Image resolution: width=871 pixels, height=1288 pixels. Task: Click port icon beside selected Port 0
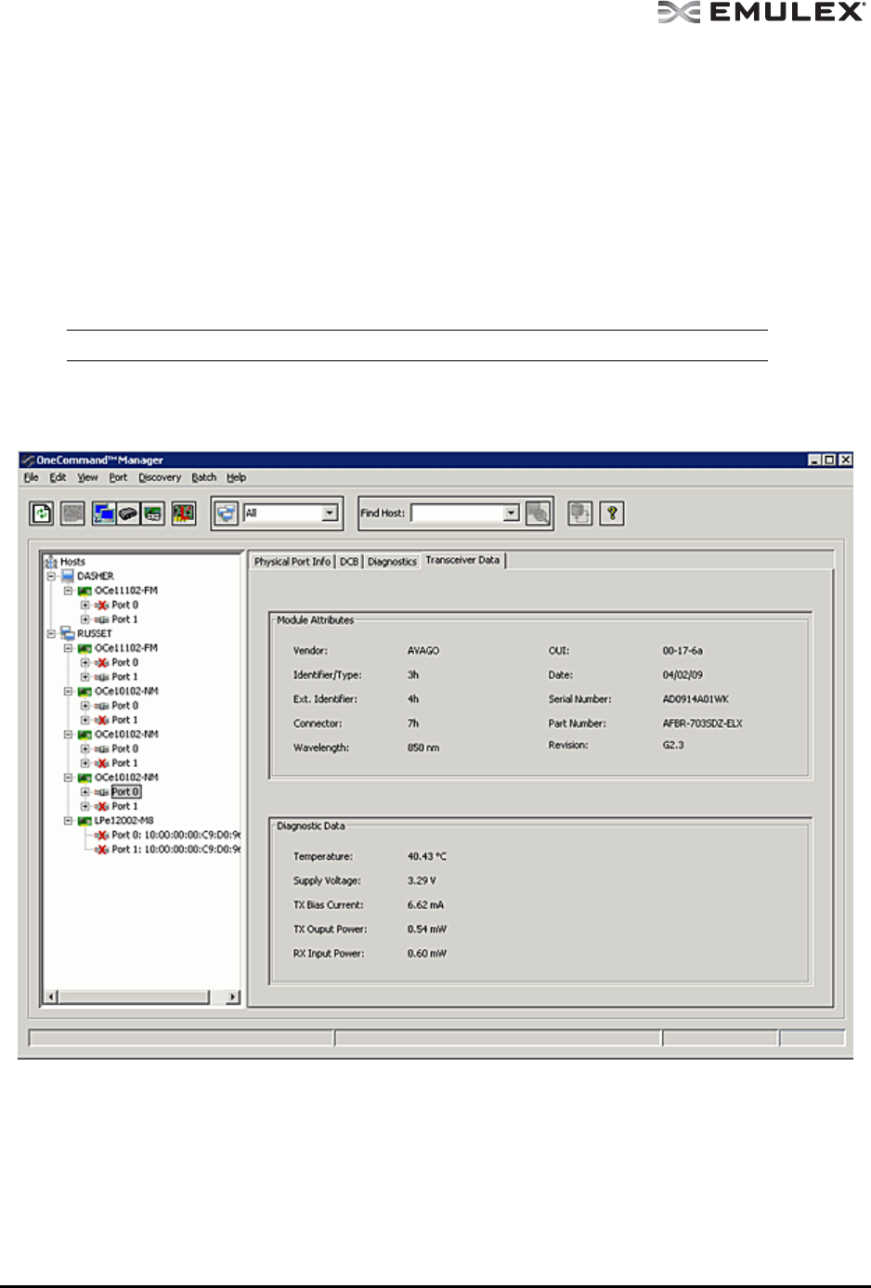(x=102, y=792)
